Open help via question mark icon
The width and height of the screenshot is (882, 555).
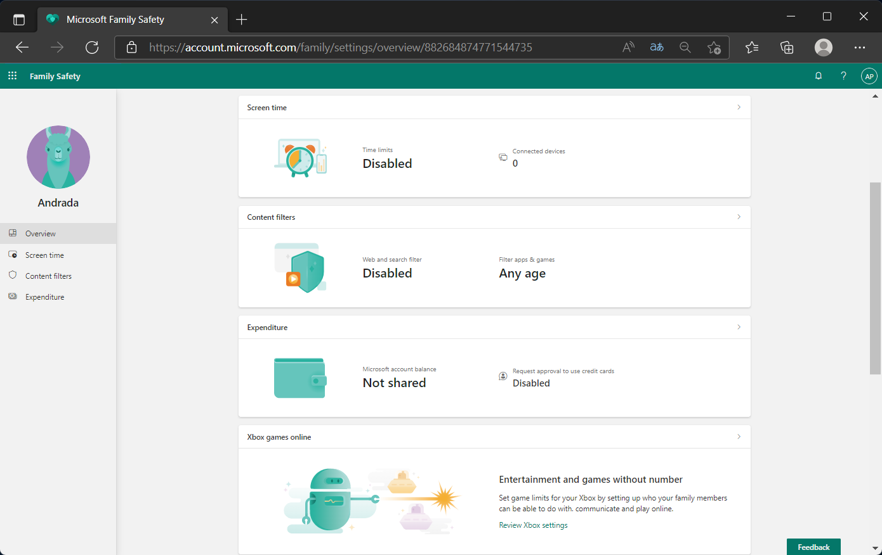point(843,76)
